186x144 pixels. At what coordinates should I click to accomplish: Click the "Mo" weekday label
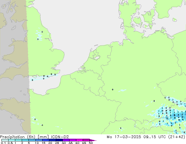[109, 137]
